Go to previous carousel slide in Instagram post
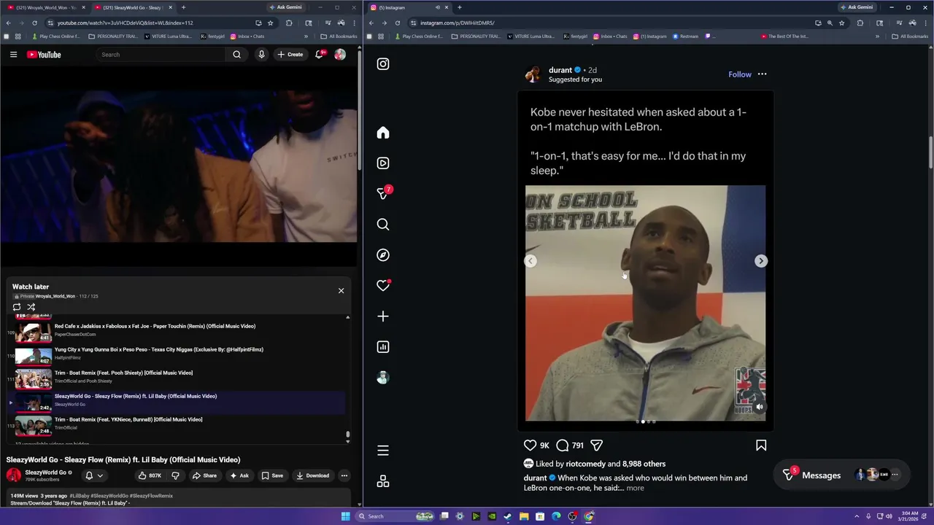Viewport: 934px width, 525px height. click(530, 261)
